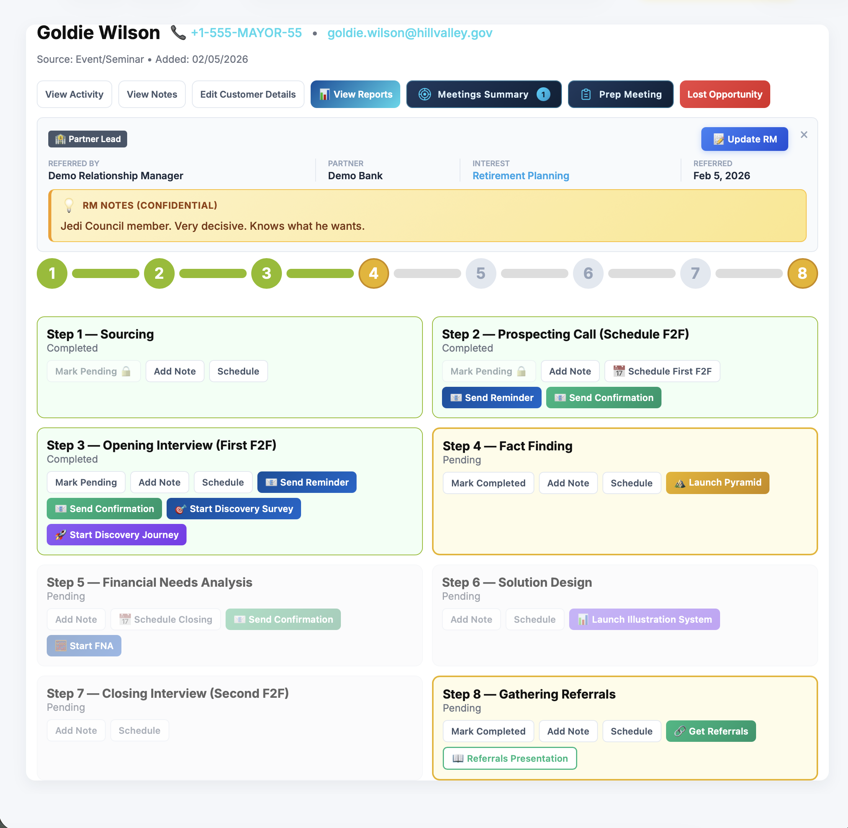Jump to step 4 in progress tracker
Viewport: 848px width, 828px height.
tap(373, 273)
